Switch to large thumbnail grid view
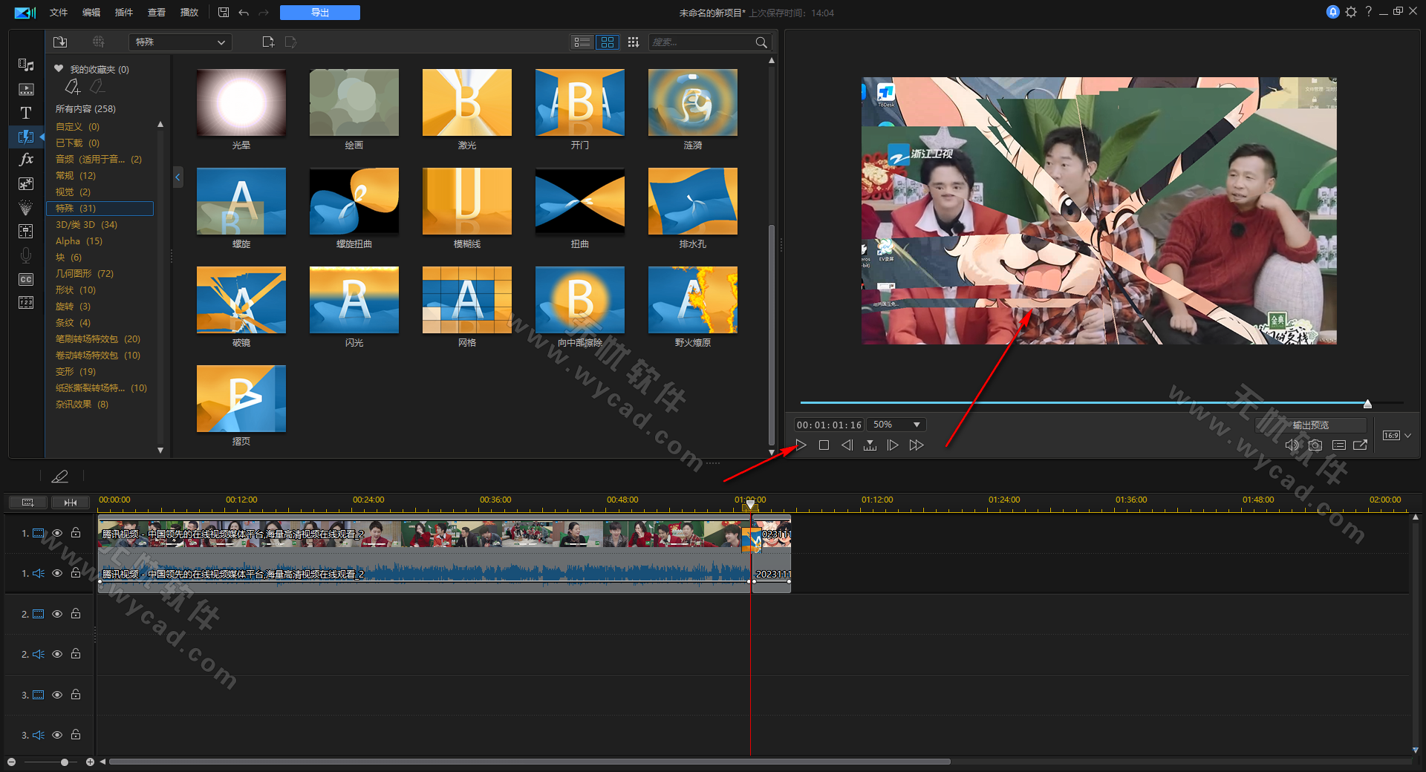Image resolution: width=1426 pixels, height=772 pixels. tap(608, 42)
